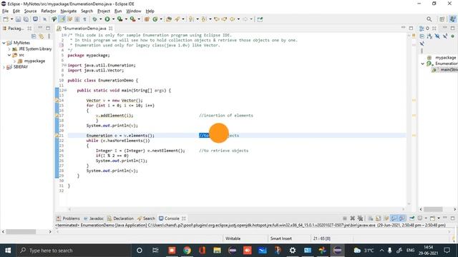Click the Pin Console icon
Viewport: 458px width, 257px height.
(412, 218)
